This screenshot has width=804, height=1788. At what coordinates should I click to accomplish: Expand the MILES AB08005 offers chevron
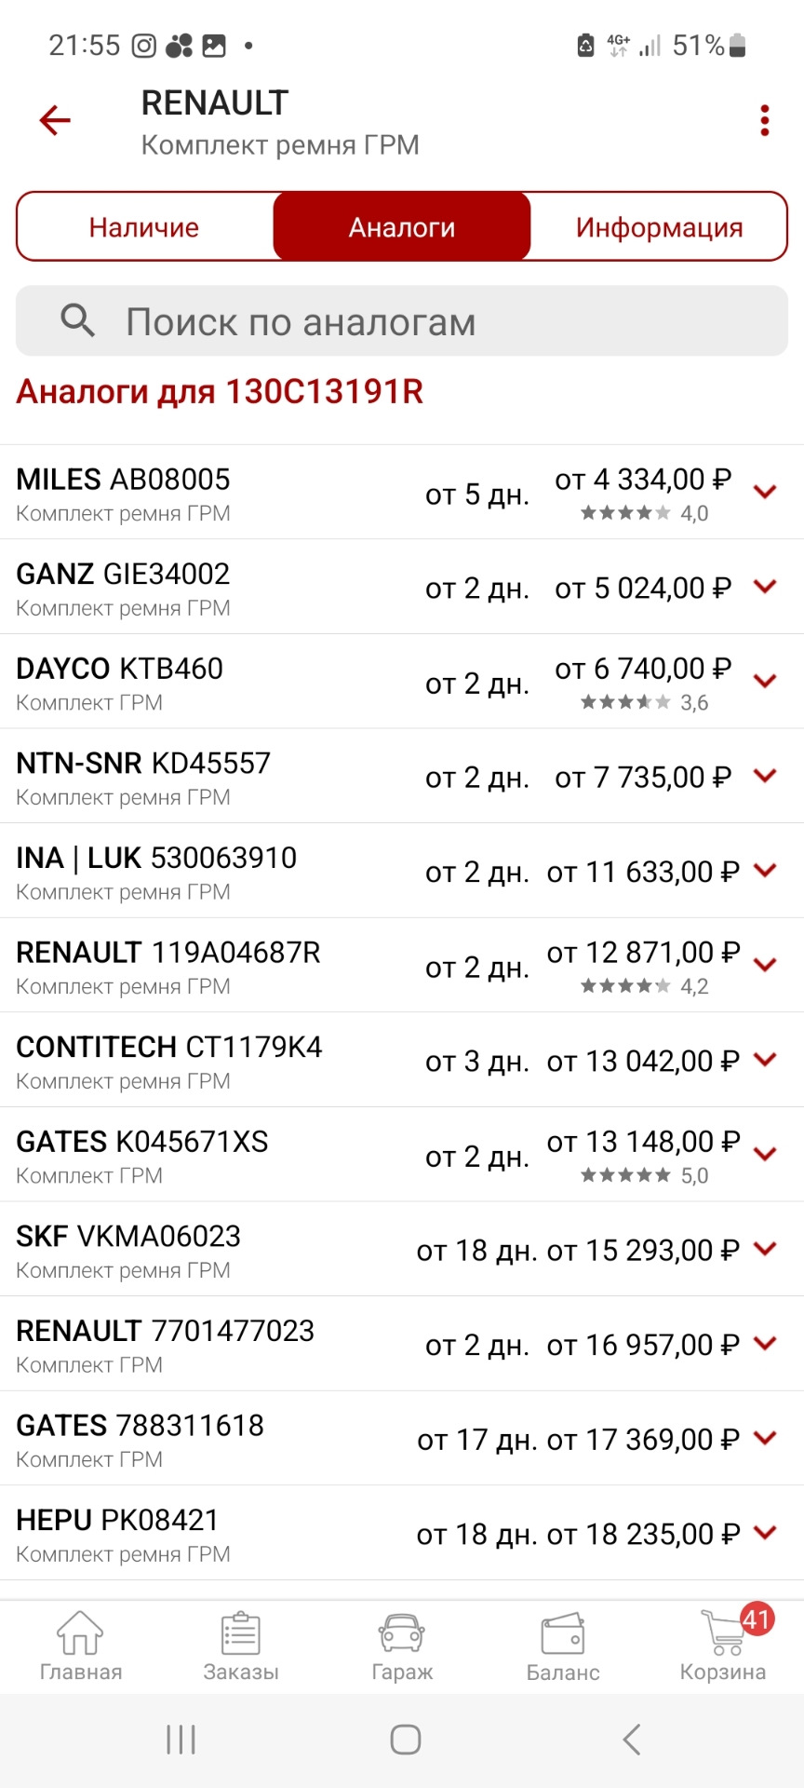(765, 492)
